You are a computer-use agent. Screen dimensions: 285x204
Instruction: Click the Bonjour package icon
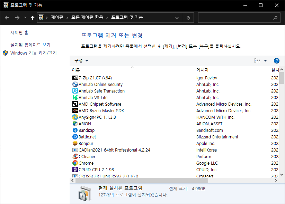tap(75, 143)
